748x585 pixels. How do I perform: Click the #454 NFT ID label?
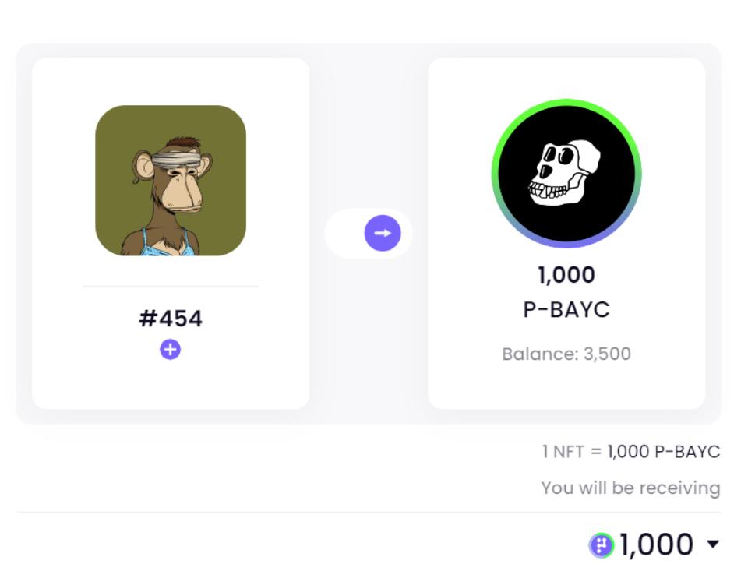(x=171, y=319)
